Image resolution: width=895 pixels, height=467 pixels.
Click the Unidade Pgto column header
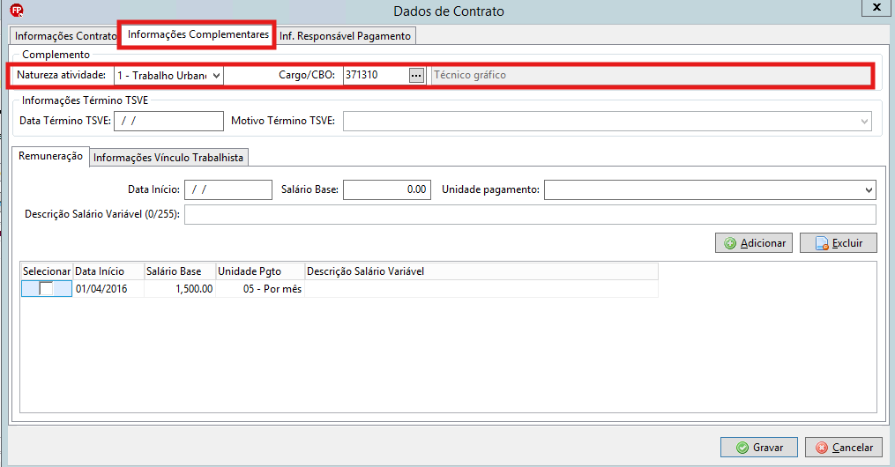click(260, 271)
